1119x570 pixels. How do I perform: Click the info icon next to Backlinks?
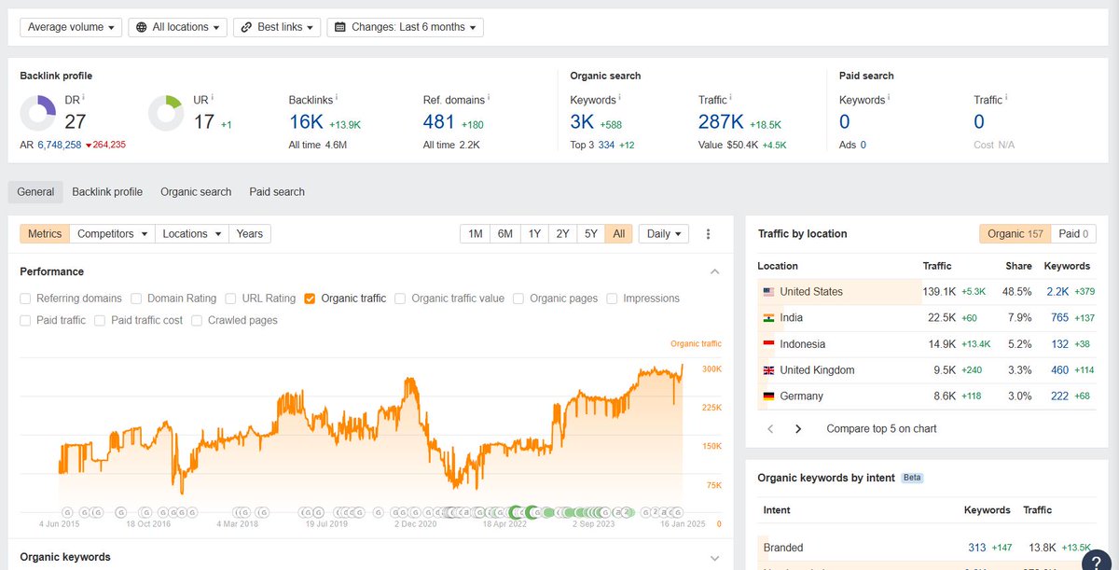335,95
